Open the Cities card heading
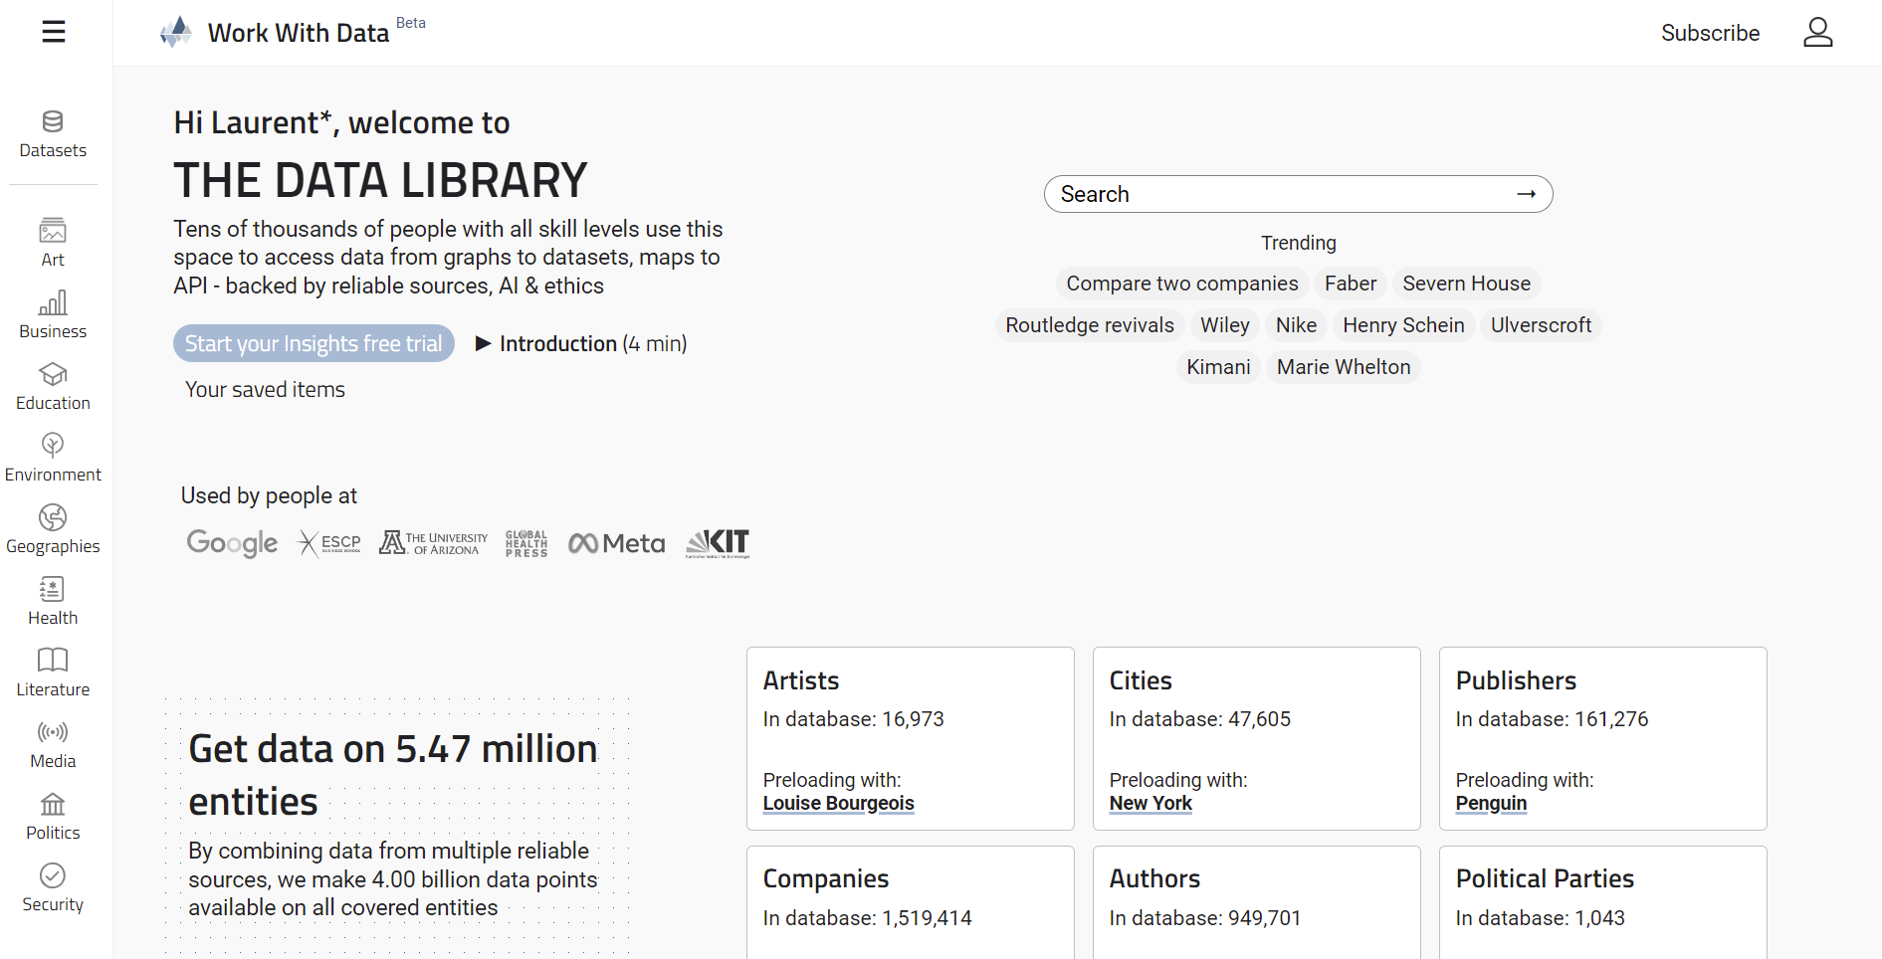 1141,680
